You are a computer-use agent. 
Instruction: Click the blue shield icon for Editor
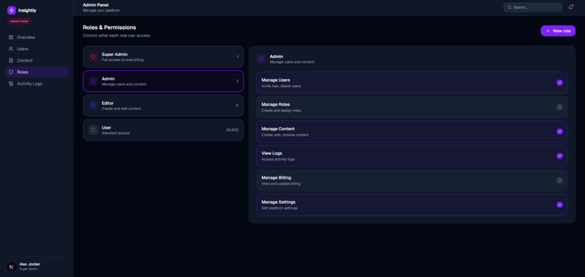93,105
